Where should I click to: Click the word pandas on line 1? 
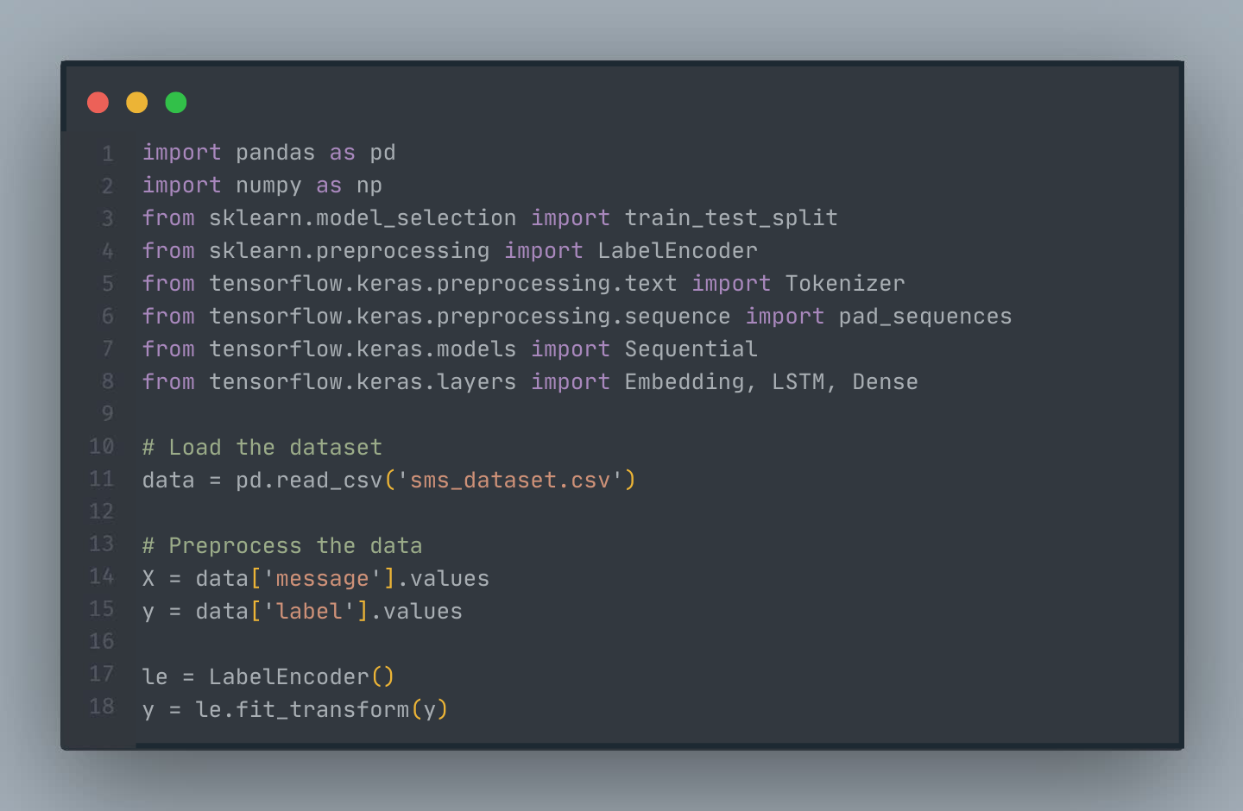275,153
